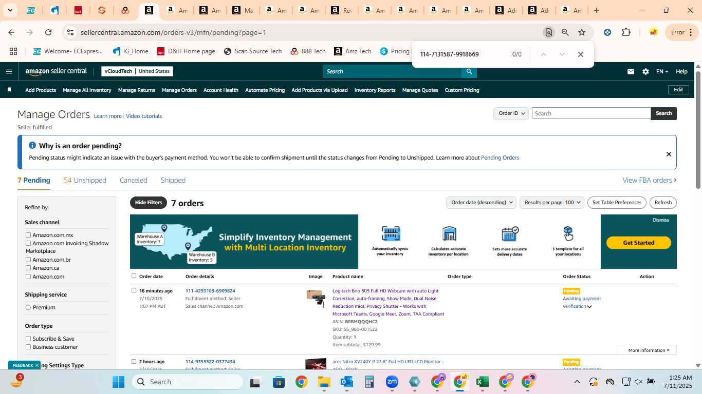Open the EN language dropdown
702x394 pixels.
662,71
